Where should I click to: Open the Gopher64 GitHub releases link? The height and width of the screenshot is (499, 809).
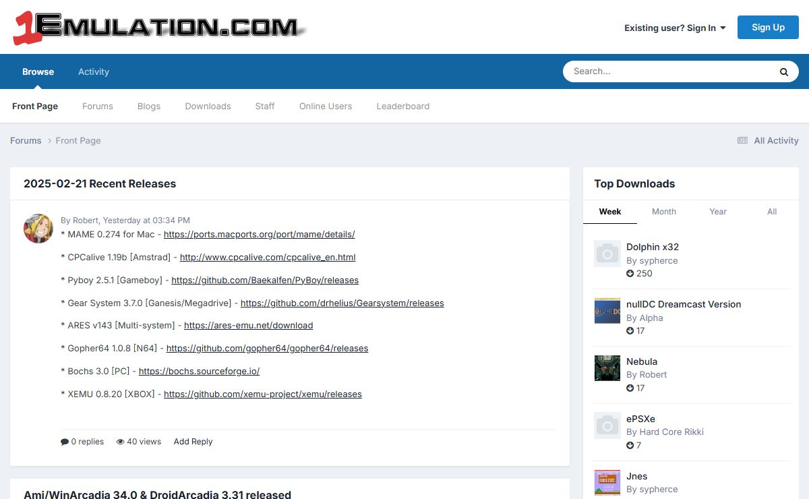(x=267, y=349)
